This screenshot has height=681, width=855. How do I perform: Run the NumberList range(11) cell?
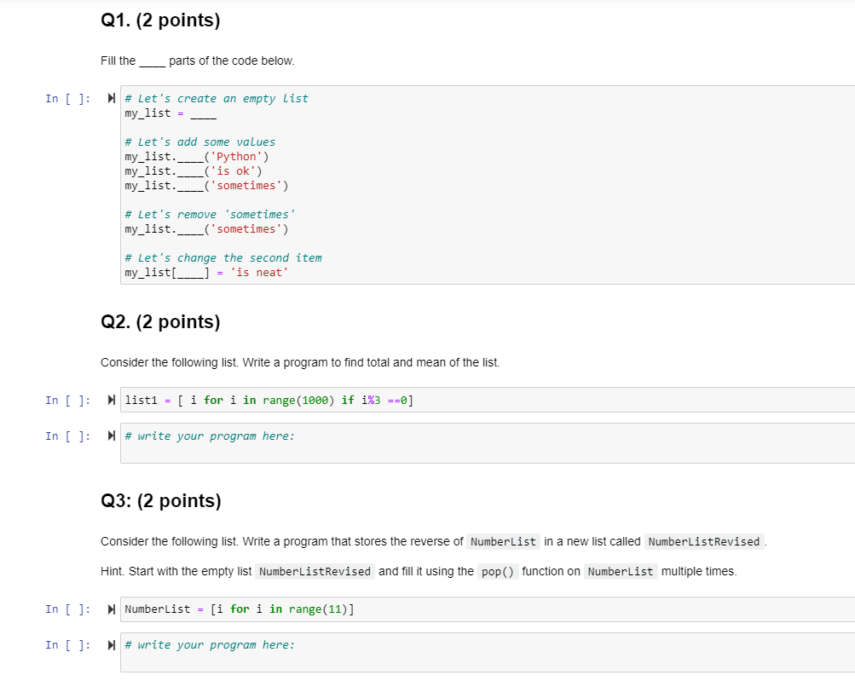click(111, 609)
